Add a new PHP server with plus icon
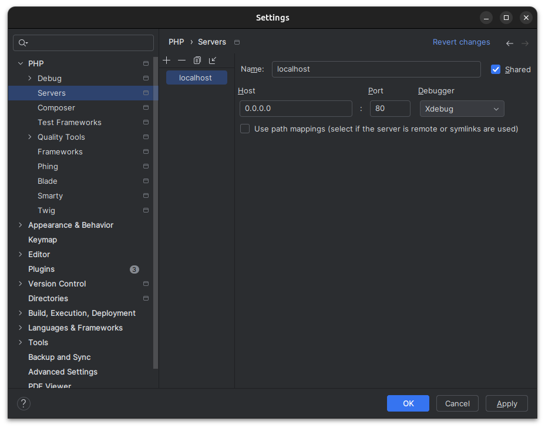This screenshot has width=545, height=428. [167, 60]
